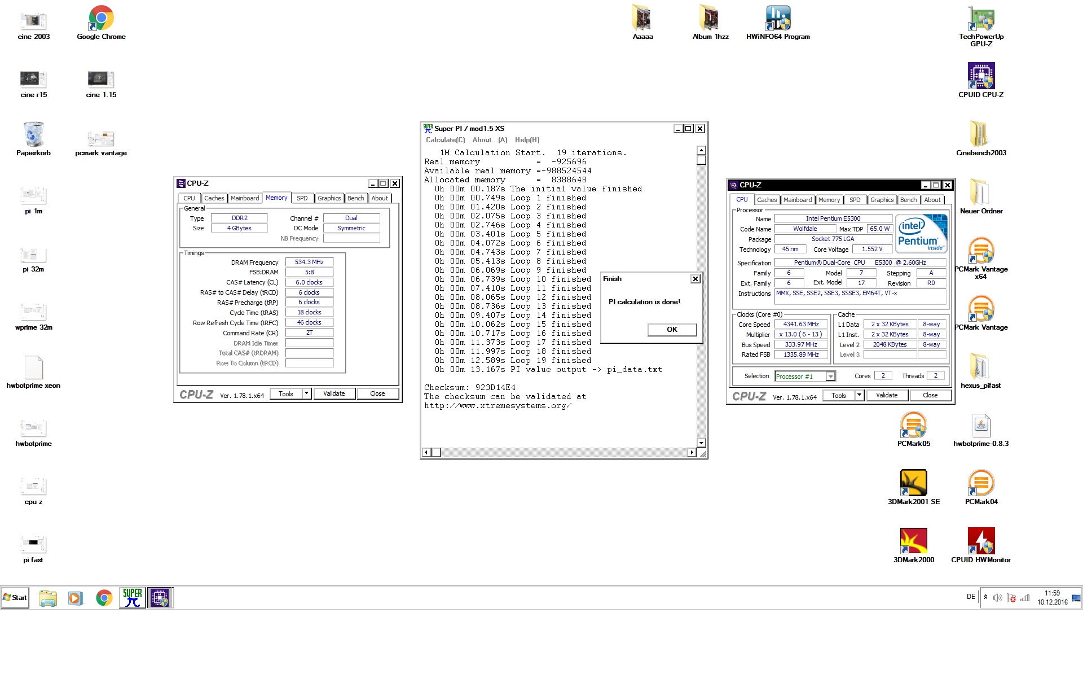Image resolution: width=1083 pixels, height=683 pixels.
Task: Click the Super PI taskbar button
Action: [132, 598]
